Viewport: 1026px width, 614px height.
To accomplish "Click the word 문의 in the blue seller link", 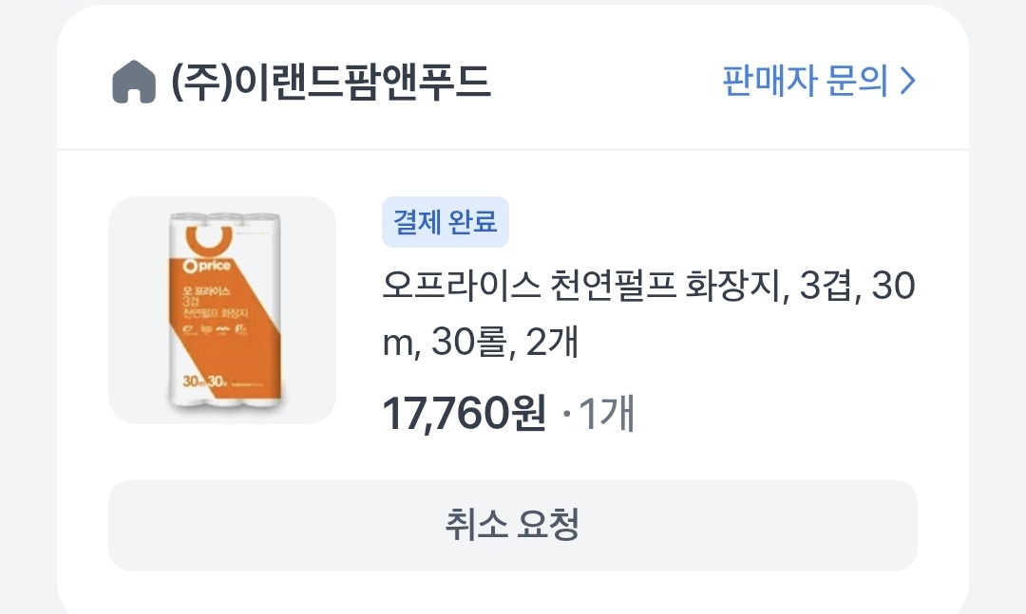I will click(857, 81).
